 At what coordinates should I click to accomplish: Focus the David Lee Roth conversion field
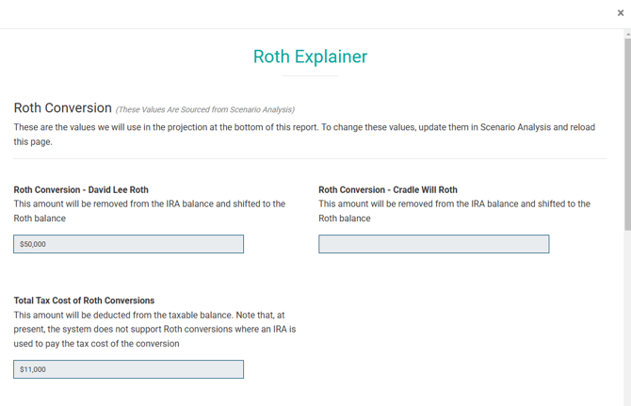tap(128, 244)
